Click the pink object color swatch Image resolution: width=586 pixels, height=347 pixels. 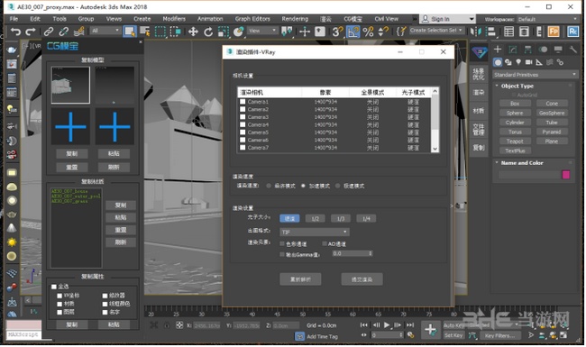[x=566, y=175]
